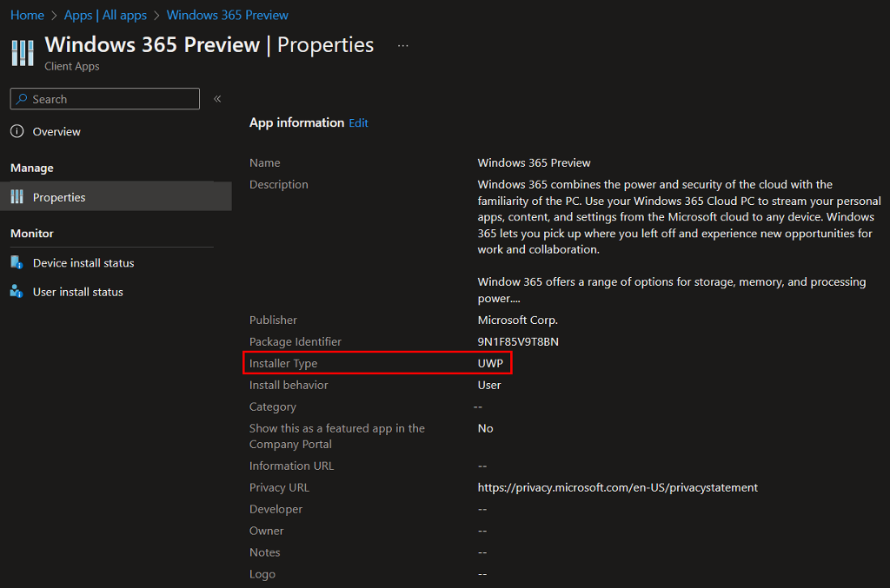Screen dimensions: 890x588
Task: Open the Overview menu item
Action: 56,131
